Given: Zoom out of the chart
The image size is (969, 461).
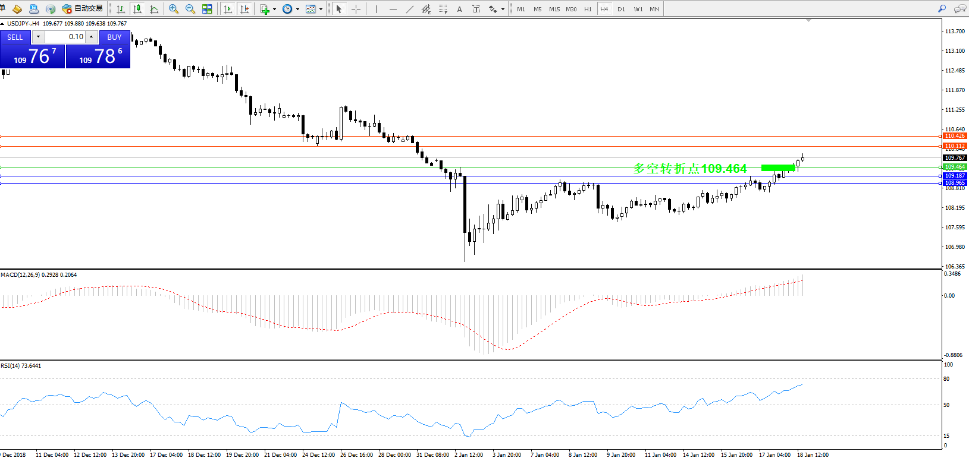Looking at the screenshot, I should (x=190, y=9).
